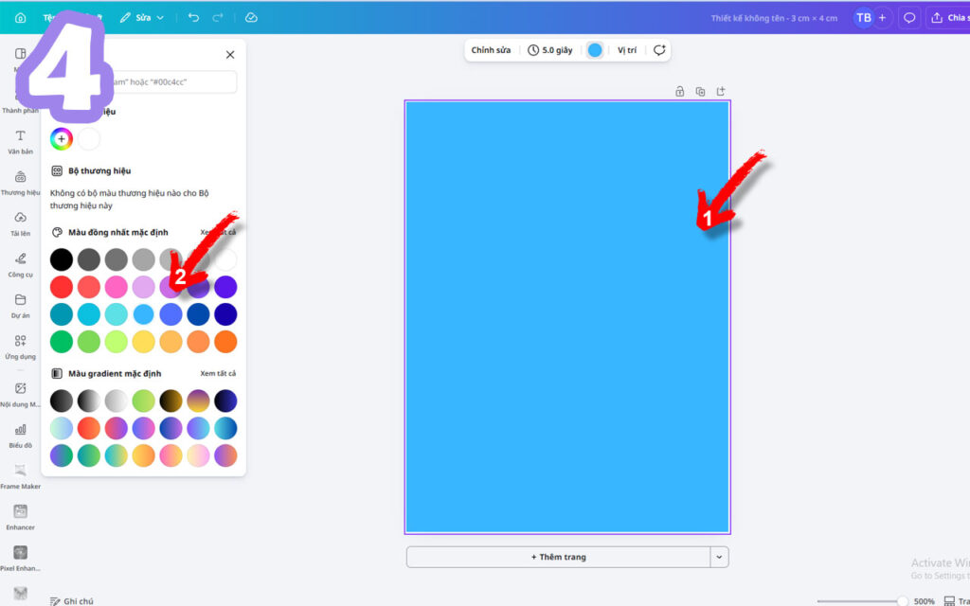Open the Nội dung M... sidebar item

(21, 395)
